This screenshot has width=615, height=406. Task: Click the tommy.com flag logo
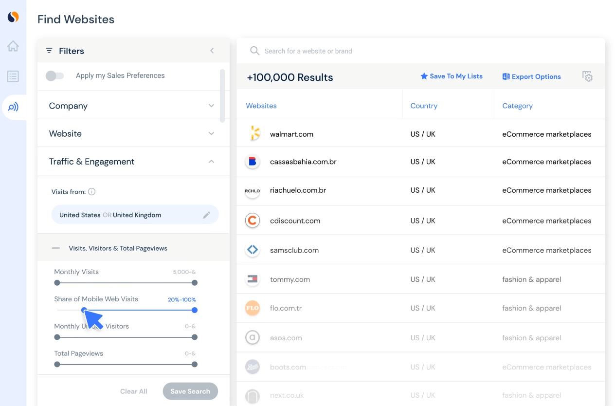point(253,279)
